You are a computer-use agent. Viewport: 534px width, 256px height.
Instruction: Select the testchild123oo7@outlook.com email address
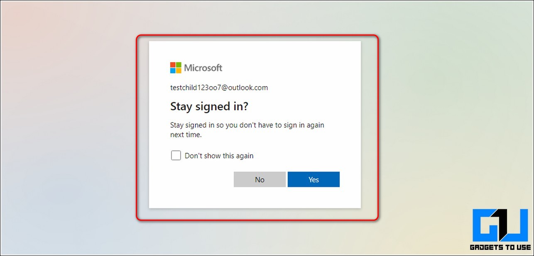click(219, 88)
